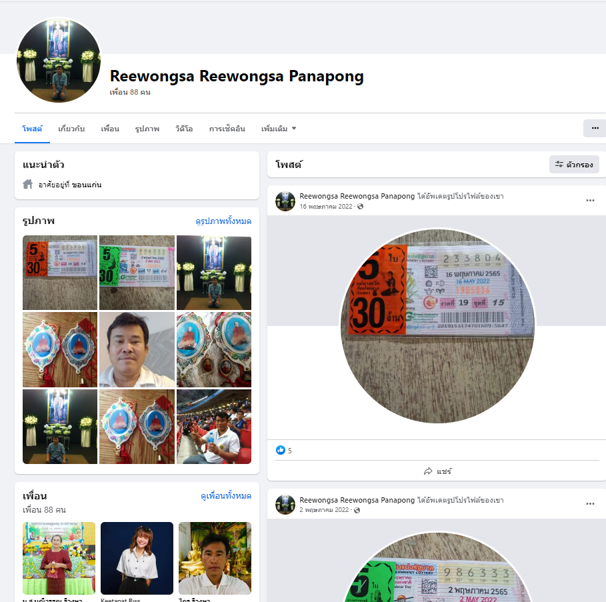Click the เพื่อน card heading
Image resolution: width=606 pixels, height=602 pixels.
coord(35,496)
